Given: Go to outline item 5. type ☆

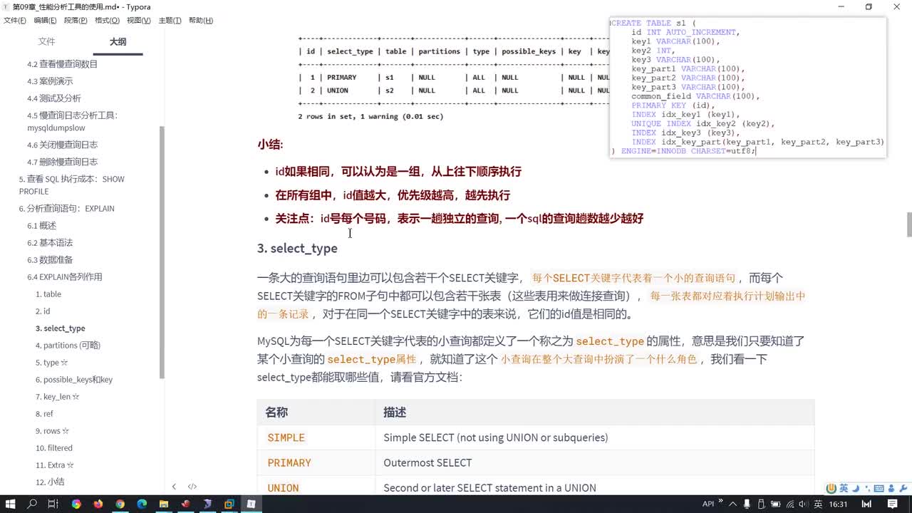Looking at the screenshot, I should [51, 363].
